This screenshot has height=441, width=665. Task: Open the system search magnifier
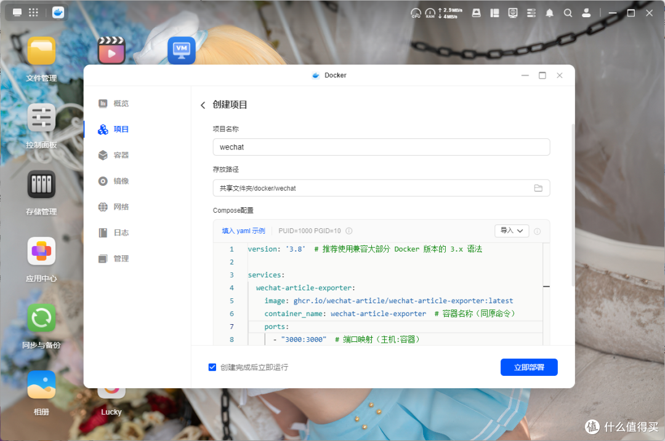pos(568,13)
